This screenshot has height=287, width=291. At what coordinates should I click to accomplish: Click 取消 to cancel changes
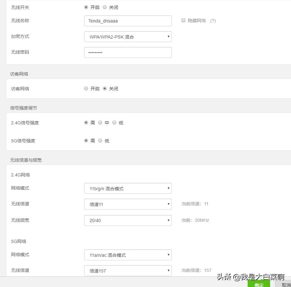[286, 284]
